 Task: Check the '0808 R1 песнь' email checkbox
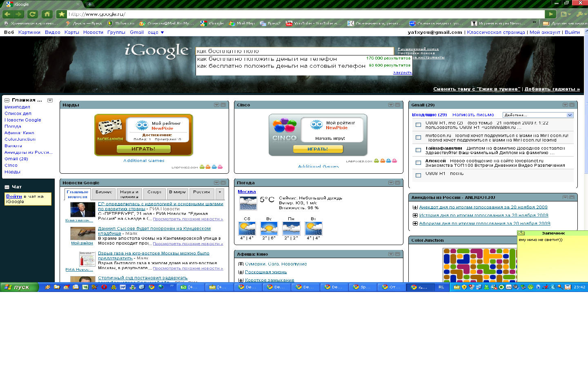(x=418, y=175)
